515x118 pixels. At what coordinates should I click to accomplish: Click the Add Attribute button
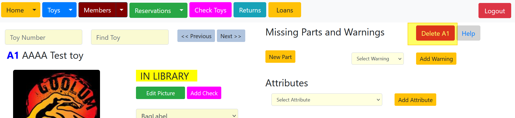415,100
